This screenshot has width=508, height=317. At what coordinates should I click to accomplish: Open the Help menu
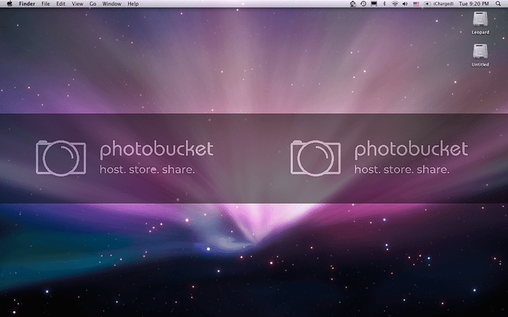tap(133, 4)
